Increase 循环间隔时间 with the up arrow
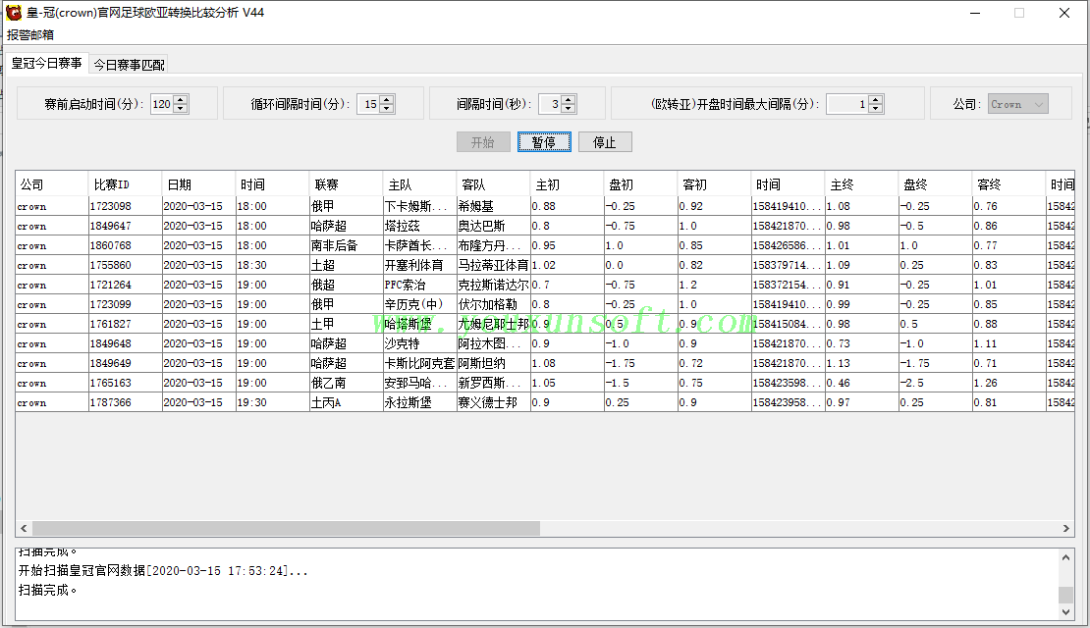This screenshot has width=1090, height=628. (387, 99)
